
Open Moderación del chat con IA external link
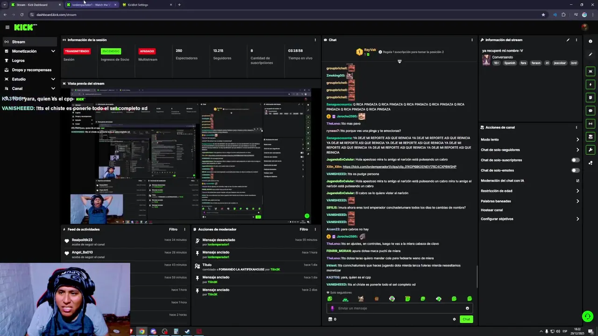[x=578, y=181]
